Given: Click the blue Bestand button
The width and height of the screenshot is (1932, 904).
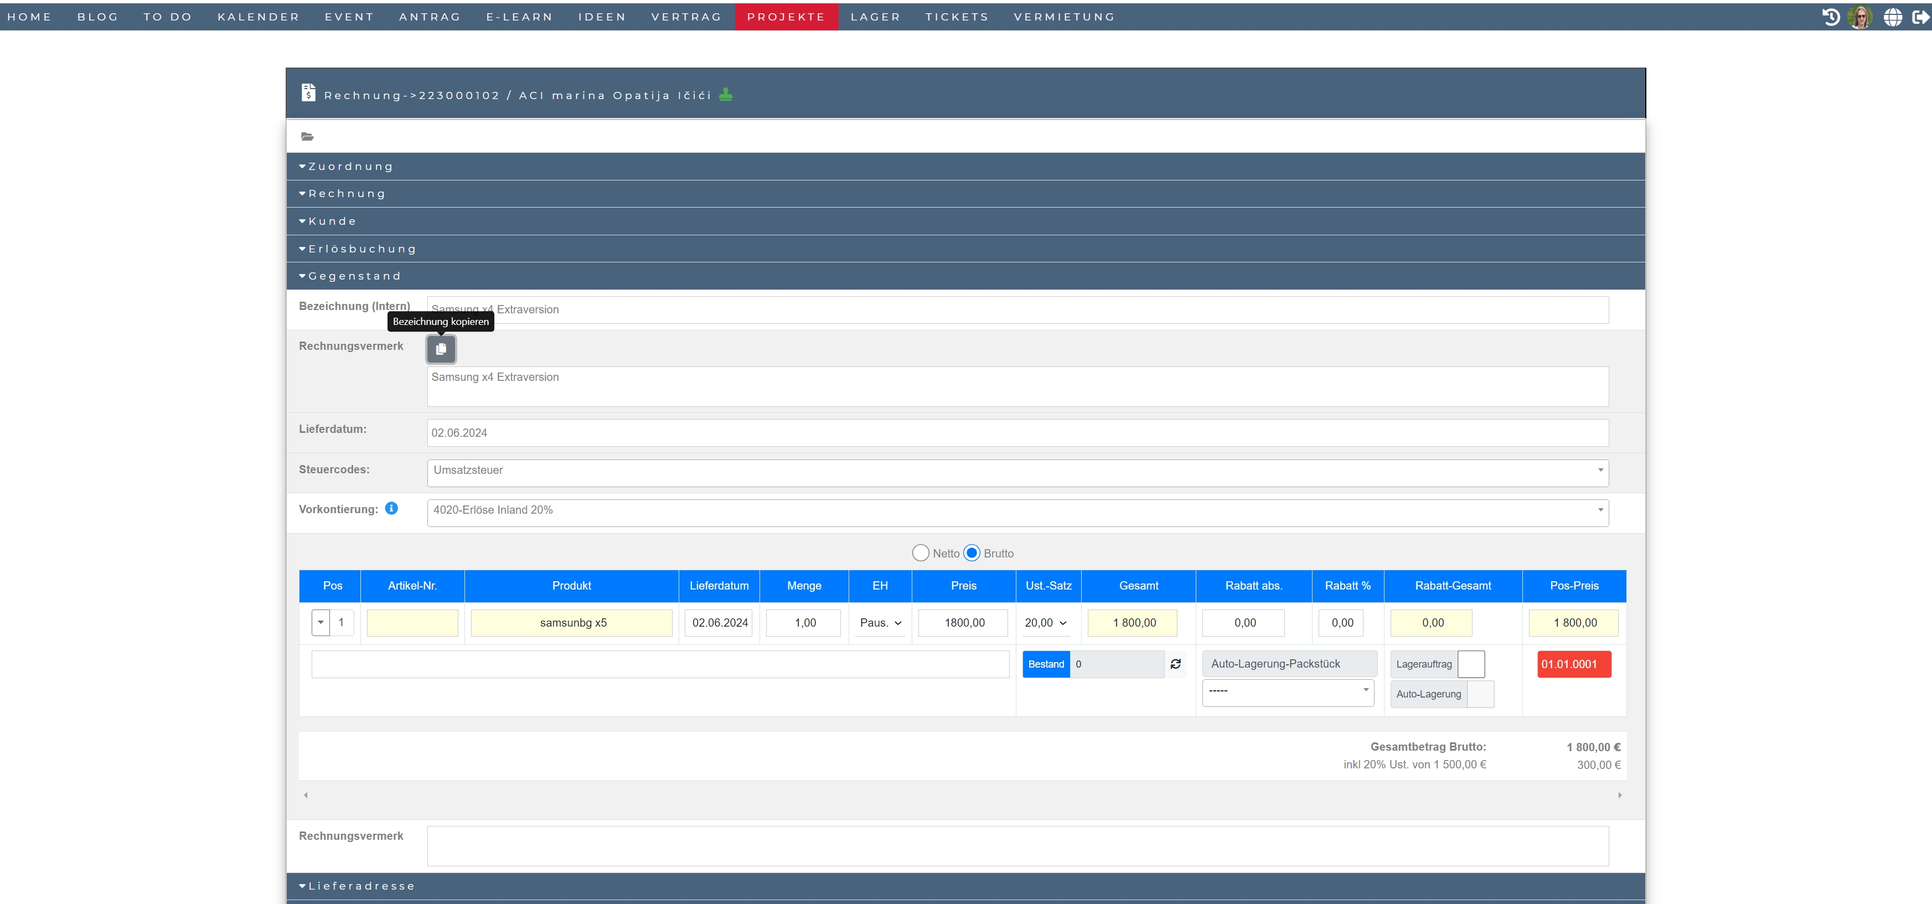Looking at the screenshot, I should pos(1046,664).
